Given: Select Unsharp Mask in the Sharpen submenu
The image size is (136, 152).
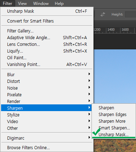Looking at the screenshot, I should pos(114,134).
